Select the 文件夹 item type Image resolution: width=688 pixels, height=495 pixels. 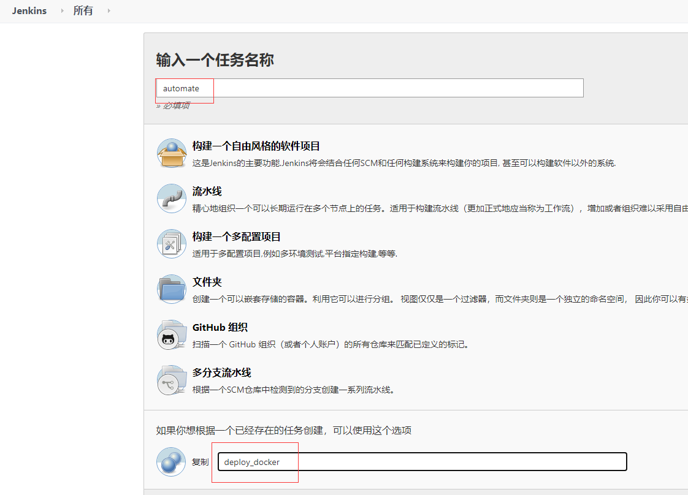tap(207, 282)
